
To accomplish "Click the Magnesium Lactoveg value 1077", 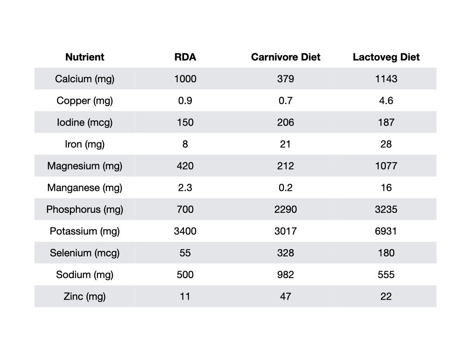I will coord(386,166).
